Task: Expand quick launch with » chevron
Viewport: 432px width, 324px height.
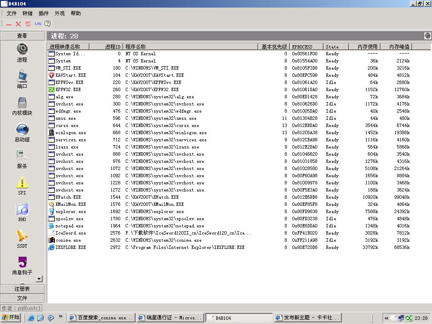Action: click(61, 316)
